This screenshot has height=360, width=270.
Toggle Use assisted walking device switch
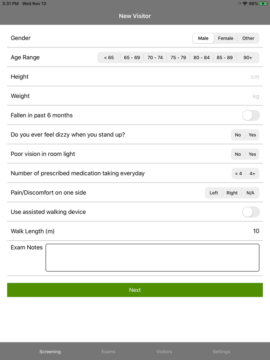[x=251, y=212]
